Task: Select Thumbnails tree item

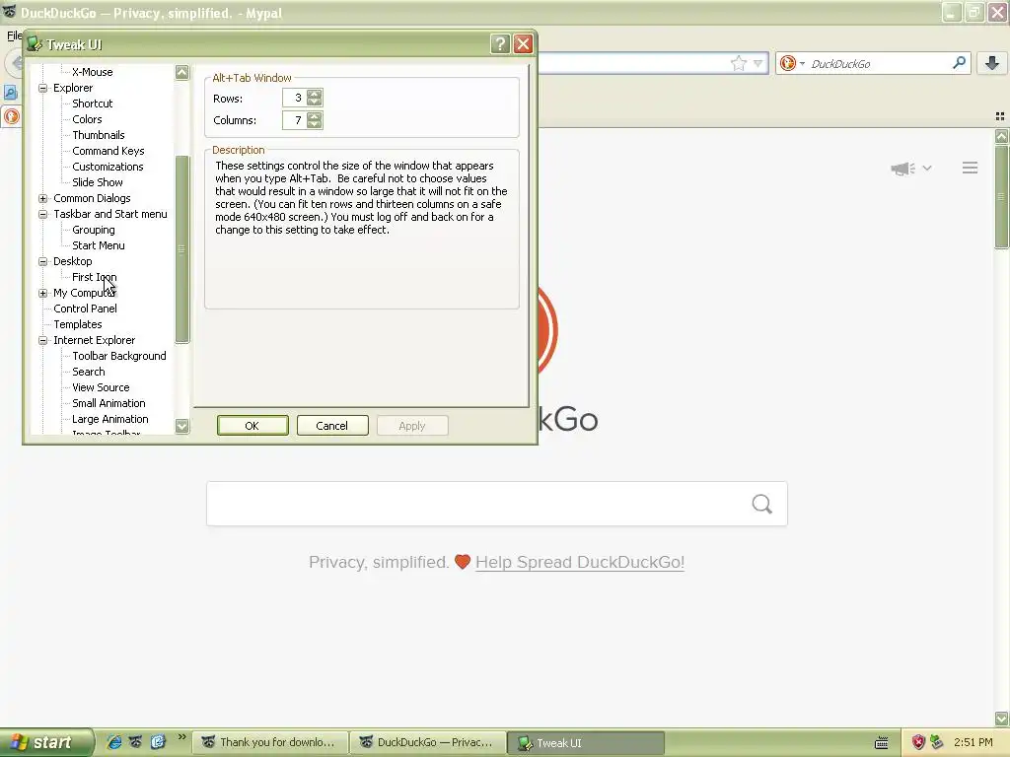Action: pyautogui.click(x=99, y=135)
